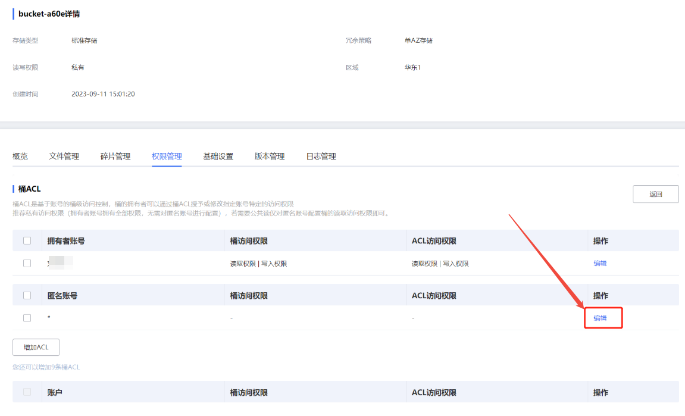Click the 桶ACL section heading

[x=29, y=189]
